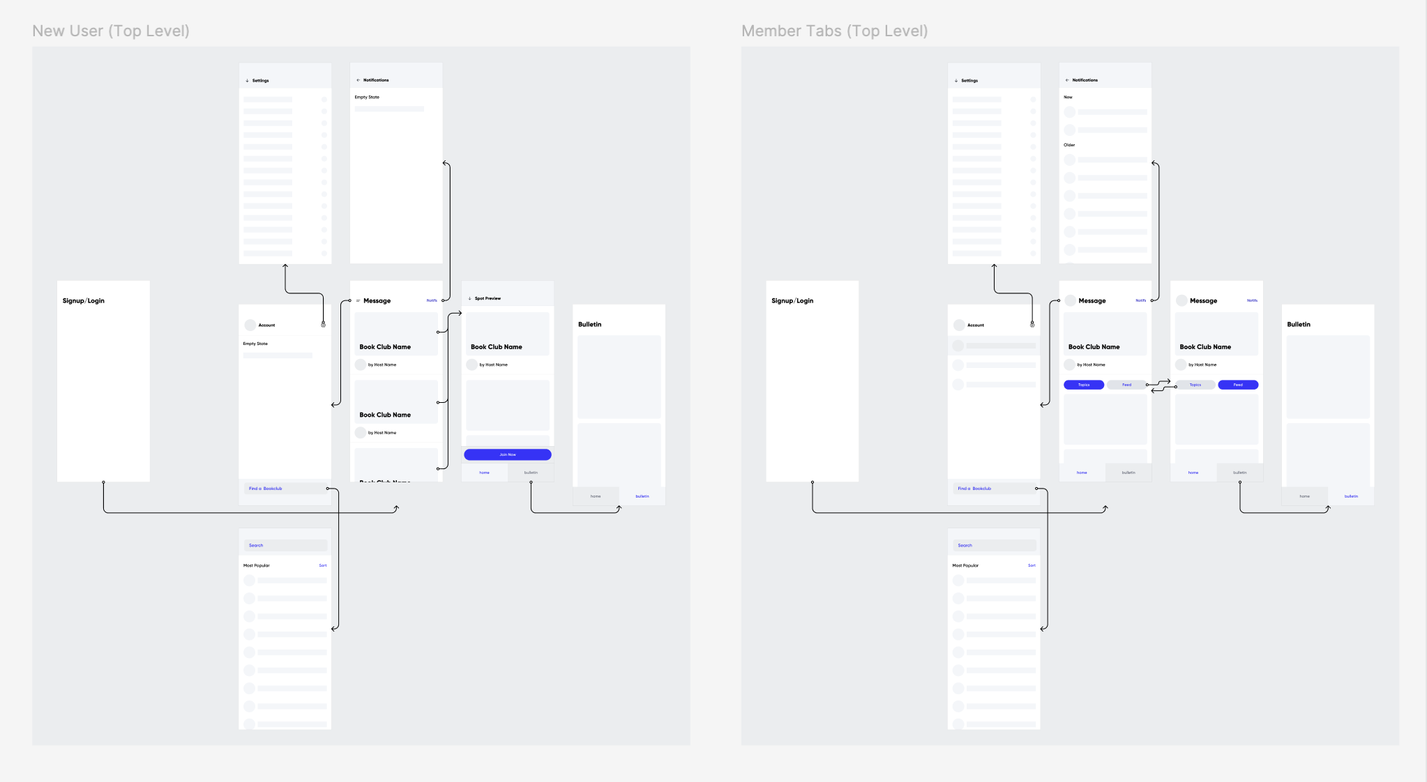
Task: Toggle last switch in New User Settings list
Action: click(324, 253)
